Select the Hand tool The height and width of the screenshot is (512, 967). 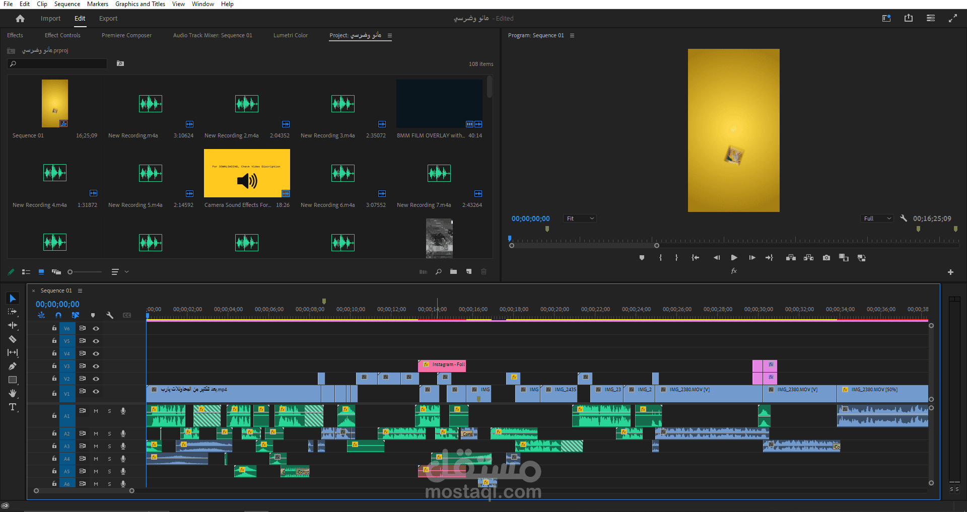(13, 393)
